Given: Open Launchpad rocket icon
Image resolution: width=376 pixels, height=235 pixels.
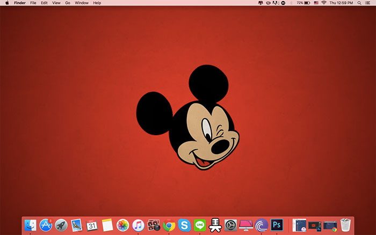Looking at the screenshot, I should tap(61, 225).
